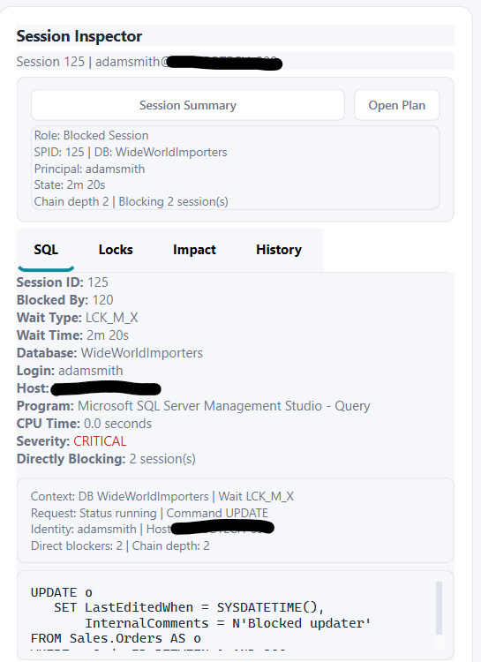Click the Session Summary button
This screenshot has height=662, width=481.
coord(187,105)
